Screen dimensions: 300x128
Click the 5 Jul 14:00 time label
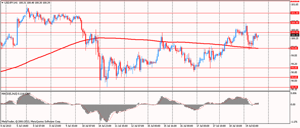22,126
